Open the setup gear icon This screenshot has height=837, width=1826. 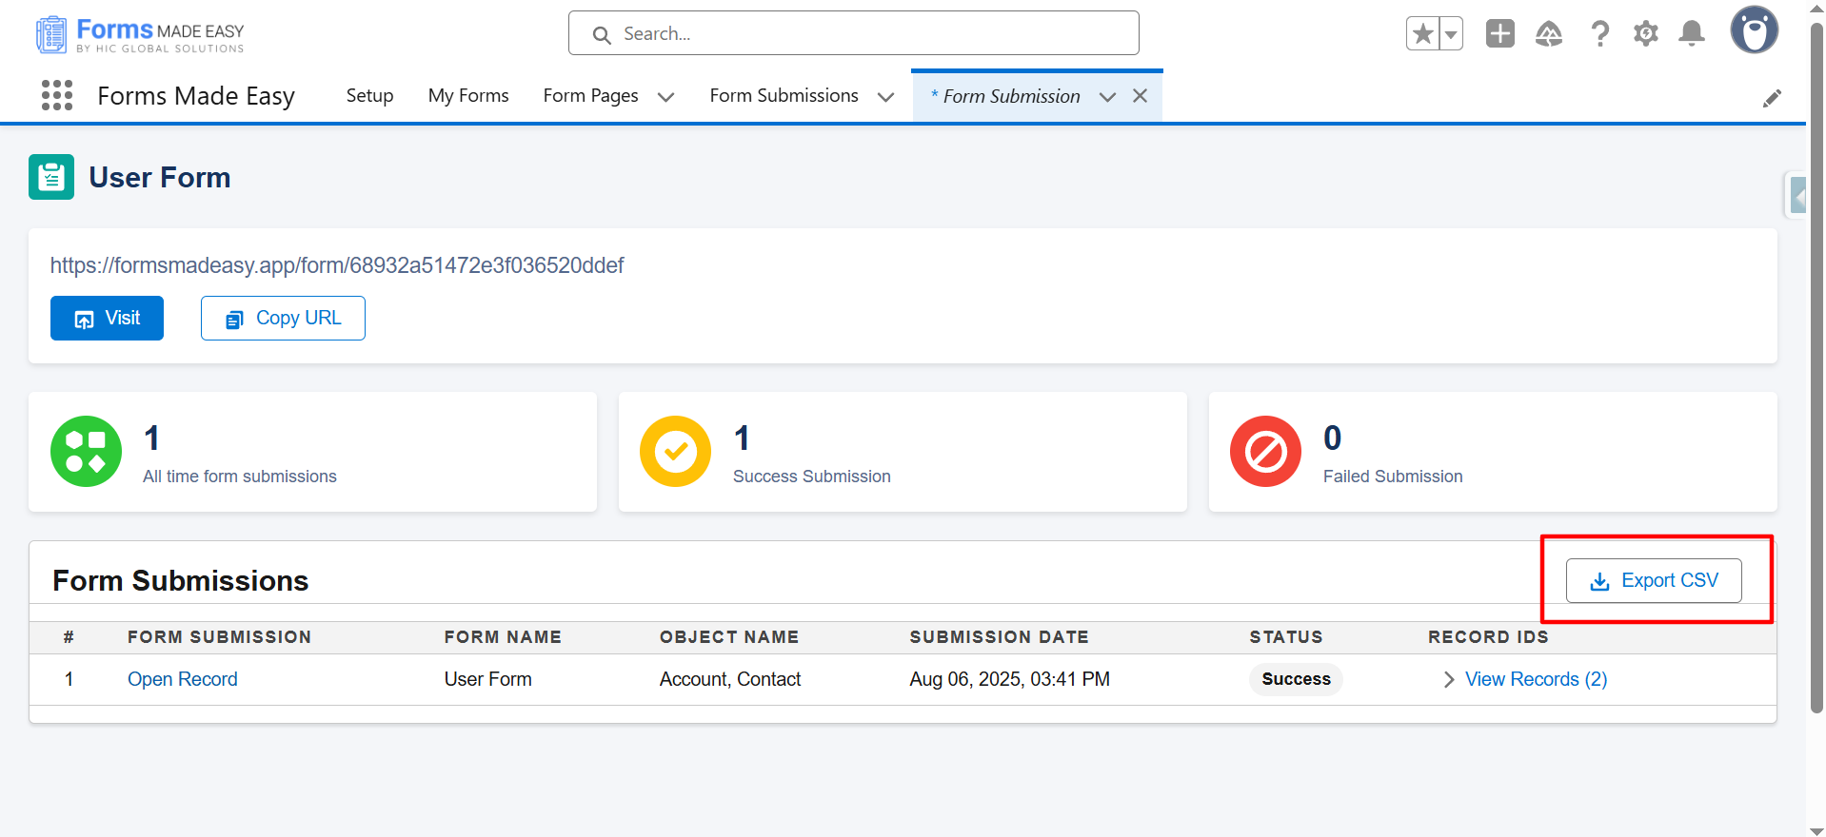click(1646, 34)
